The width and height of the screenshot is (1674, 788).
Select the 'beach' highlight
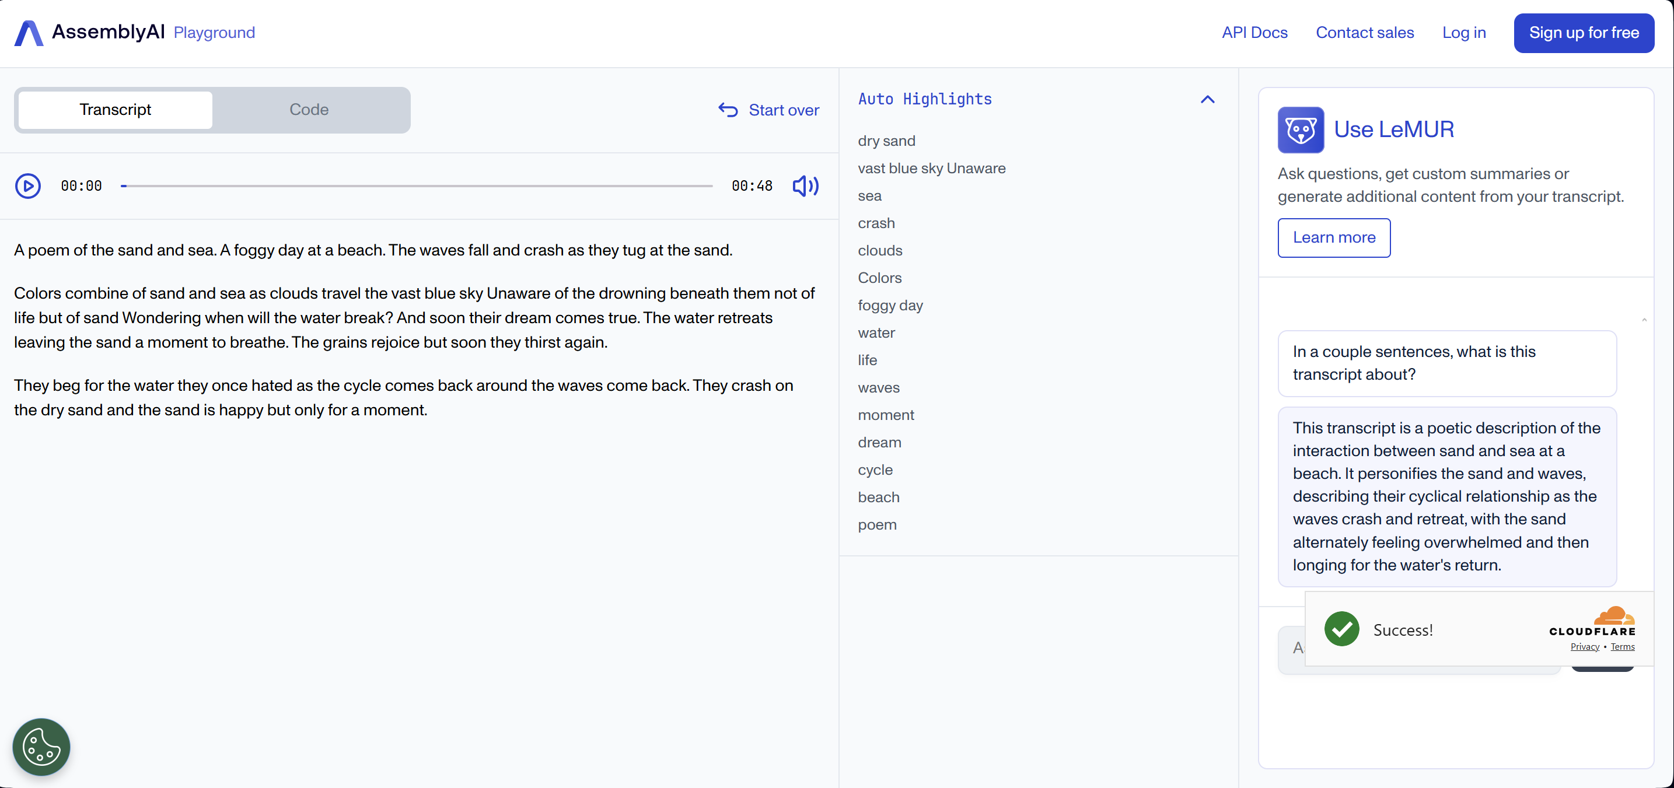[879, 497]
